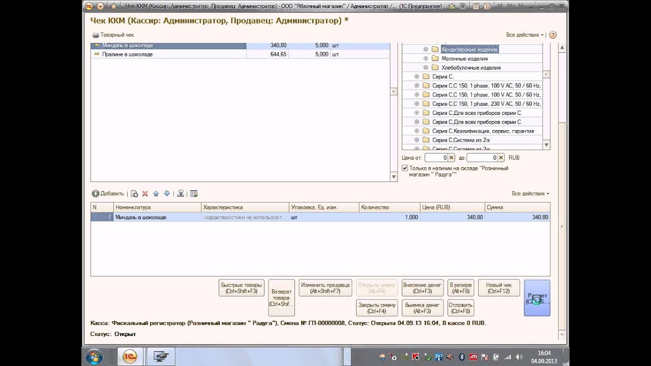Click the remote desktop taskbar icon
This screenshot has height=366, width=651.
161,357
